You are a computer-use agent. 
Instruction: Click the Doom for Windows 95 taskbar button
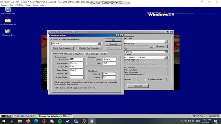click(55, 116)
